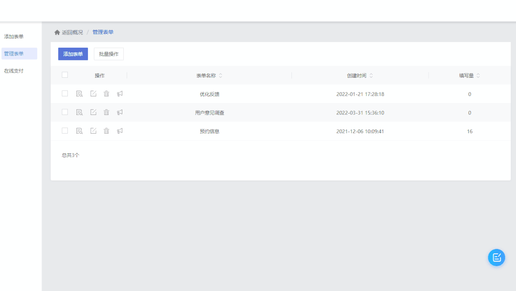Sort by 创建时间 column arrows
Image resolution: width=516 pixels, height=291 pixels.
[371, 75]
